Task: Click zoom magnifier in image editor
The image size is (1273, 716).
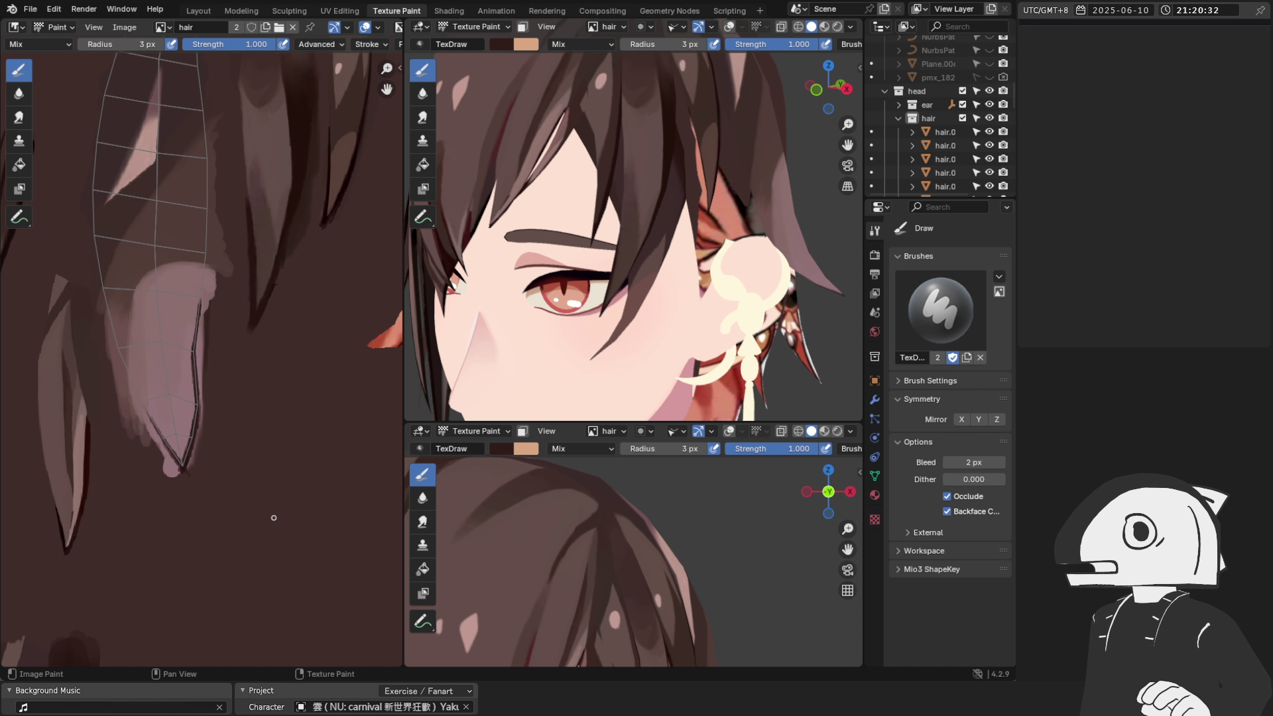Action: click(x=387, y=68)
